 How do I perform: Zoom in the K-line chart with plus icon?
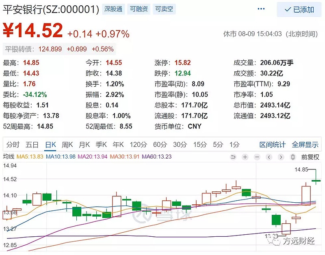pos(245,157)
